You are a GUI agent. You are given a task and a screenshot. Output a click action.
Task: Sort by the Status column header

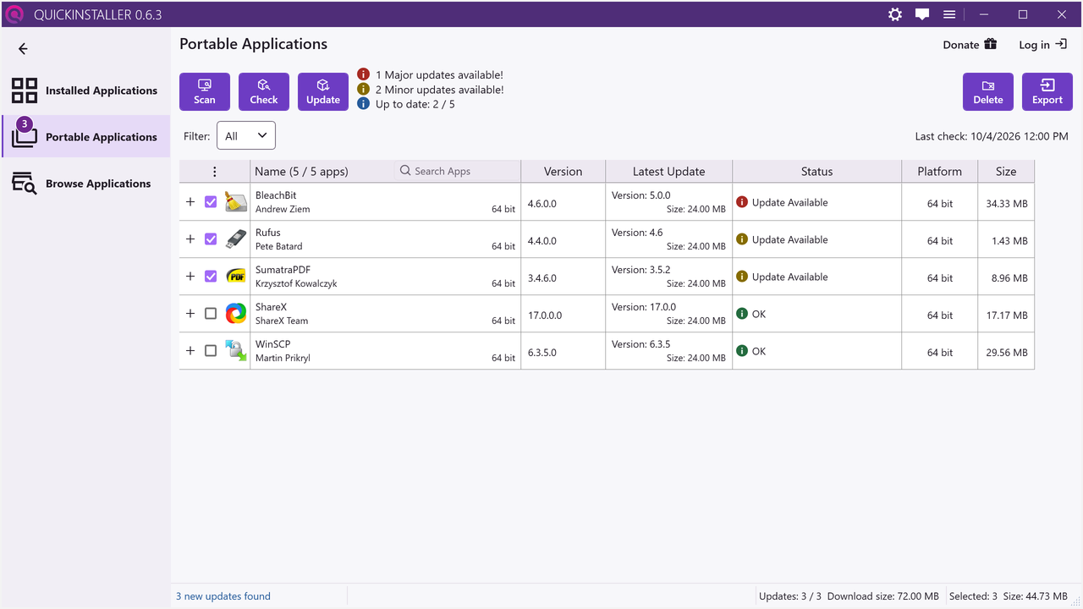[x=816, y=172]
